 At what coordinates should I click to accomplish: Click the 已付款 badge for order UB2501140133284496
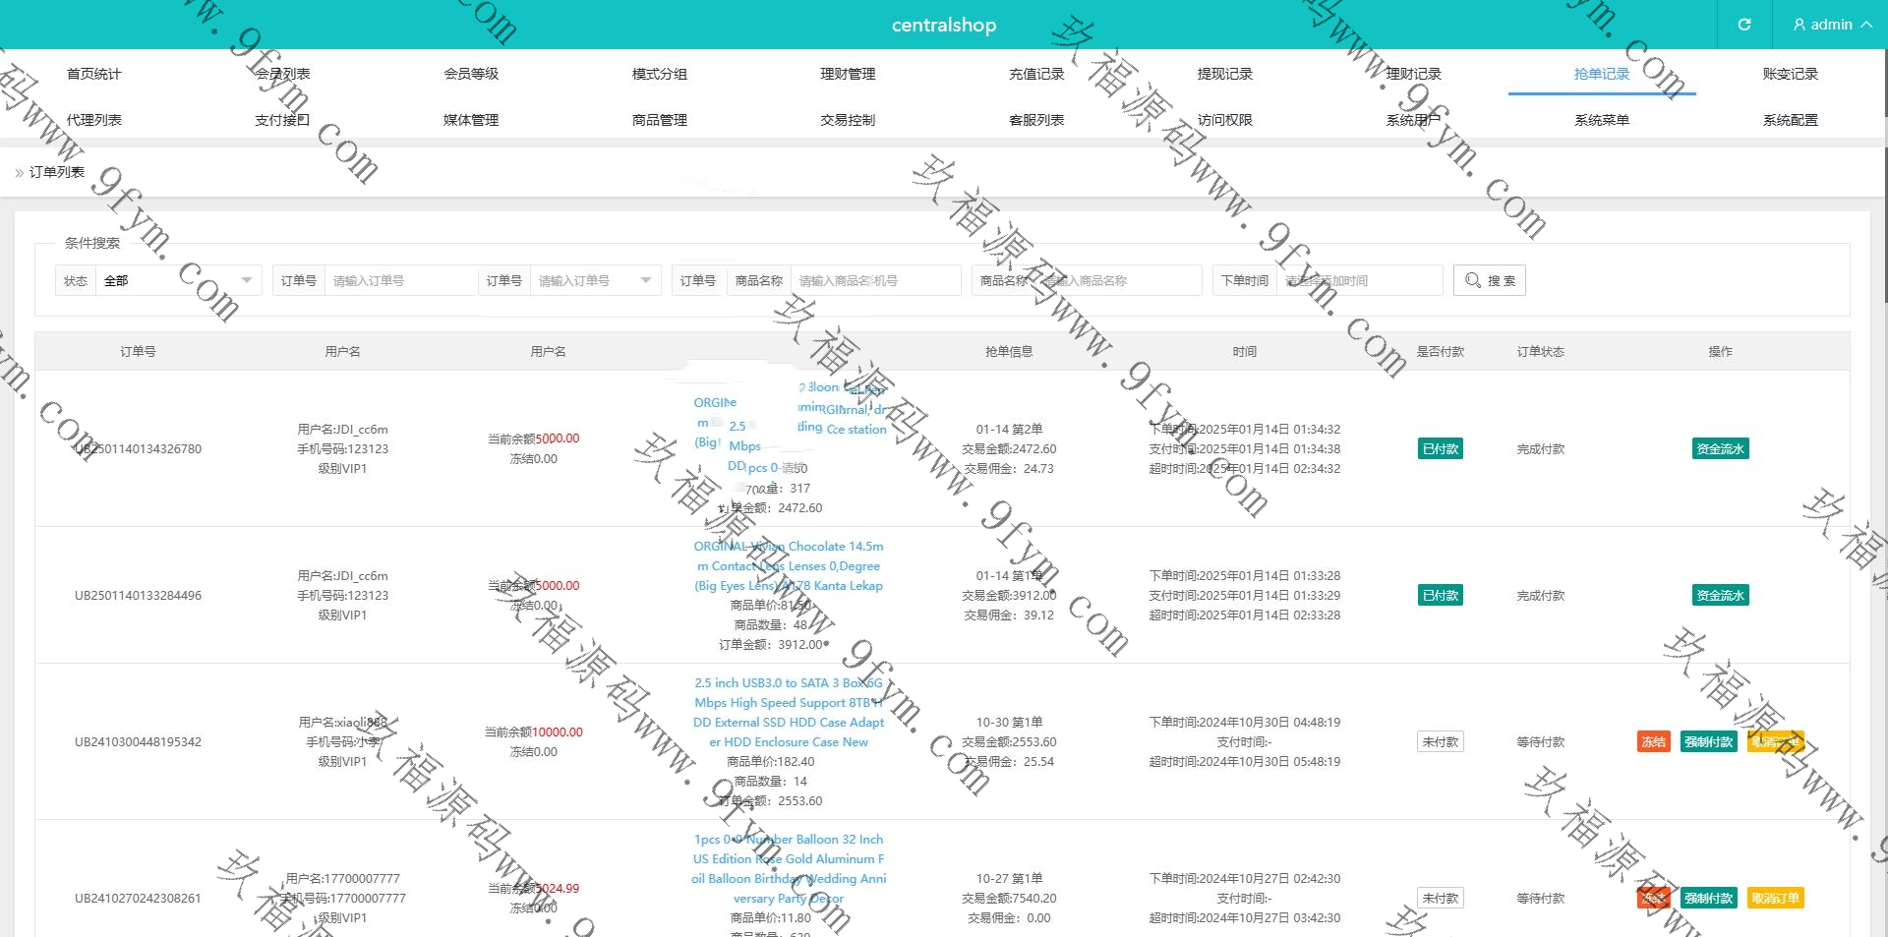coord(1440,595)
